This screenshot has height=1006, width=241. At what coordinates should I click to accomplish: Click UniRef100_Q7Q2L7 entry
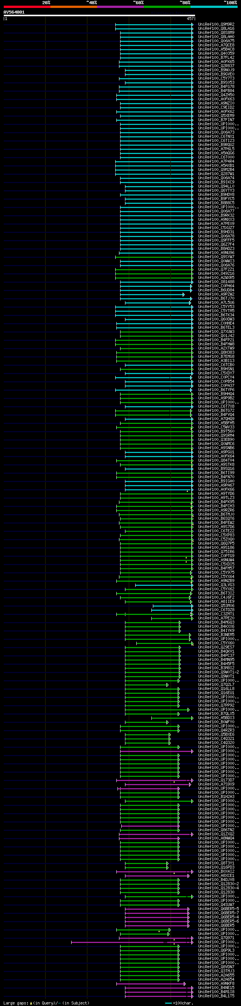point(216,685)
